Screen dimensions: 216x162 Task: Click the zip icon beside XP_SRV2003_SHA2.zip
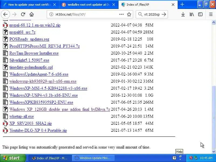[5, 123]
